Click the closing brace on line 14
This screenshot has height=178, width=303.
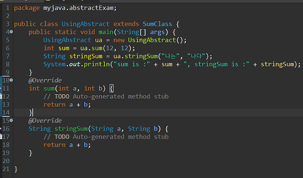pos(31,113)
